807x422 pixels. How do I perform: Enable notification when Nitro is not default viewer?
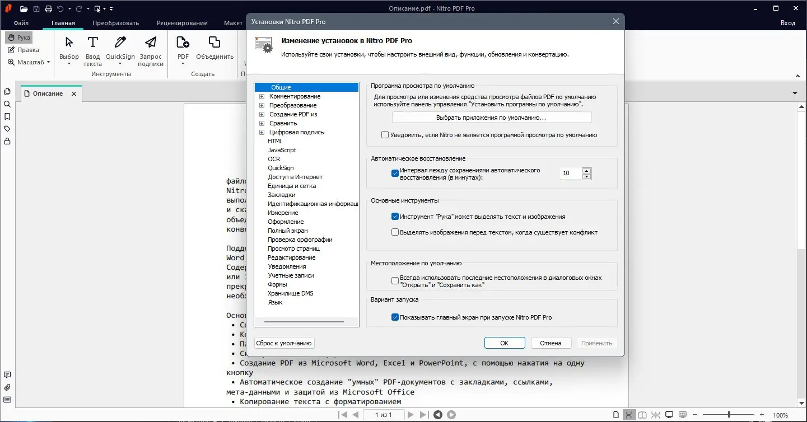385,134
